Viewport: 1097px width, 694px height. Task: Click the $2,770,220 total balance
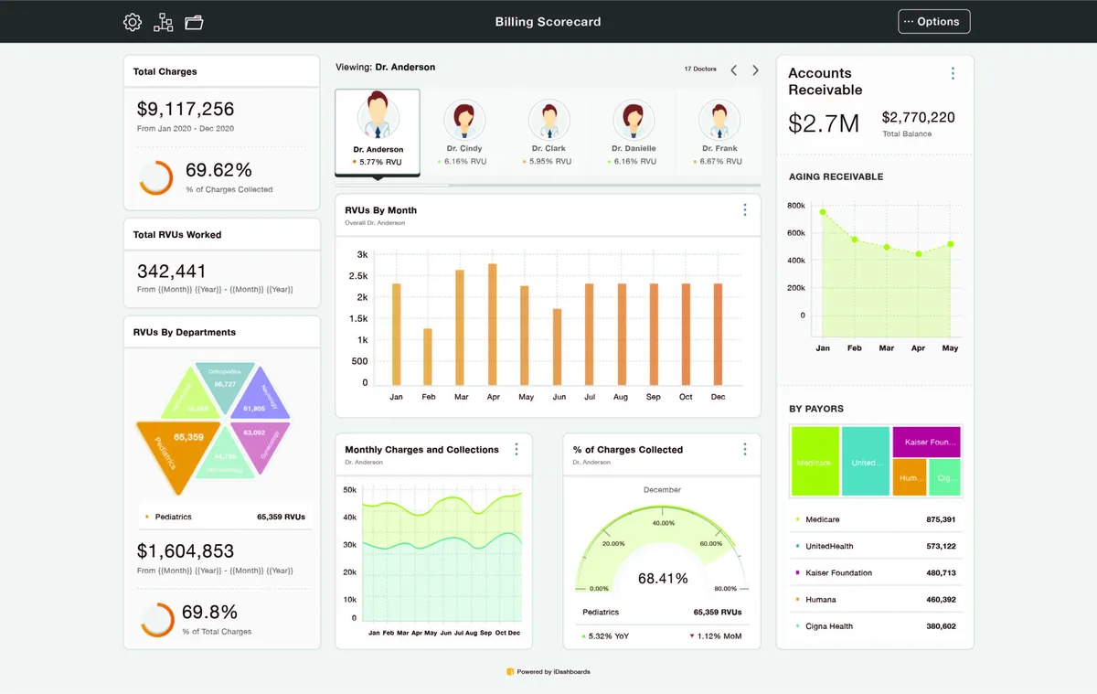[x=918, y=117]
